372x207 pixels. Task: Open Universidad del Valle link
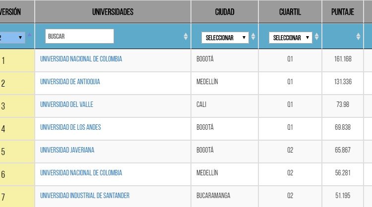click(x=66, y=104)
